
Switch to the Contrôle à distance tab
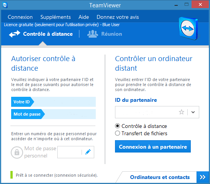(x=41, y=34)
